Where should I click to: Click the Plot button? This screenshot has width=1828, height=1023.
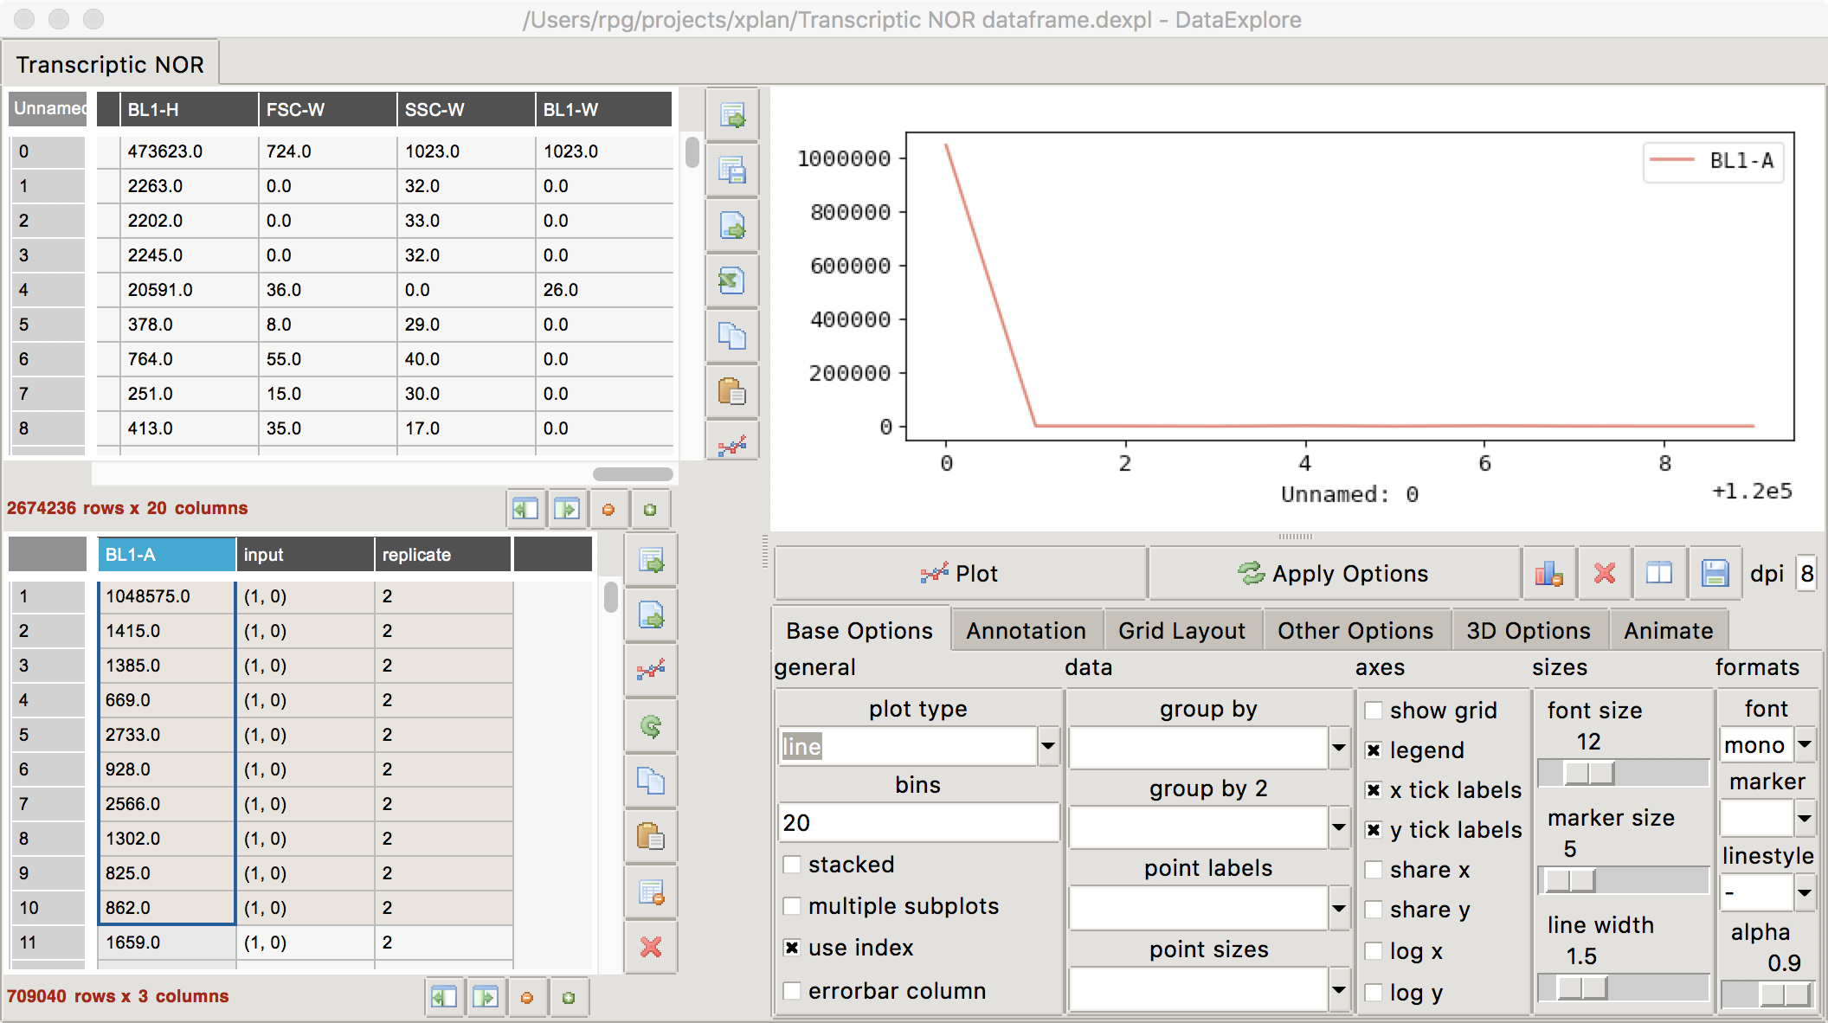961,573
